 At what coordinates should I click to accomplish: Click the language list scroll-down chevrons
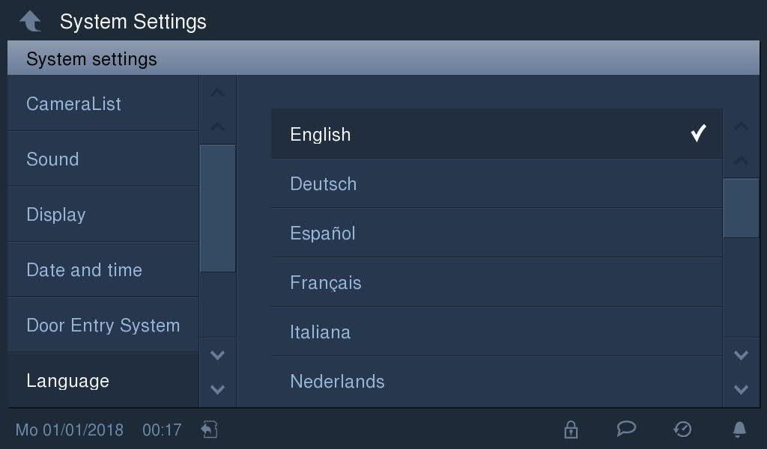(x=741, y=372)
